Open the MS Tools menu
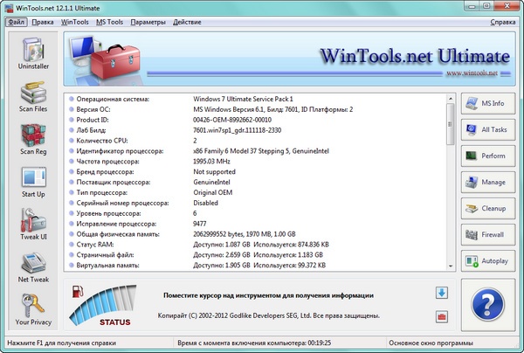The image size is (524, 353). 110,21
